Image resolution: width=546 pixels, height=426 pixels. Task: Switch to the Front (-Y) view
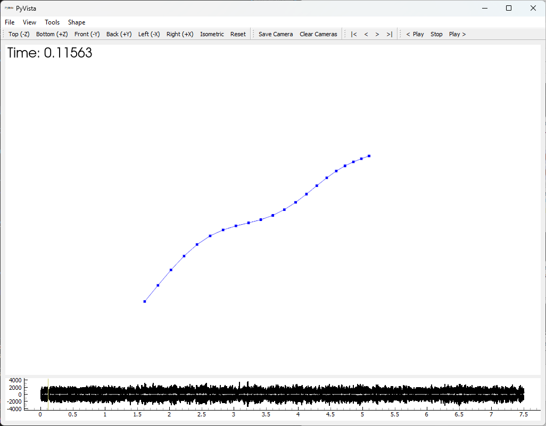point(87,34)
